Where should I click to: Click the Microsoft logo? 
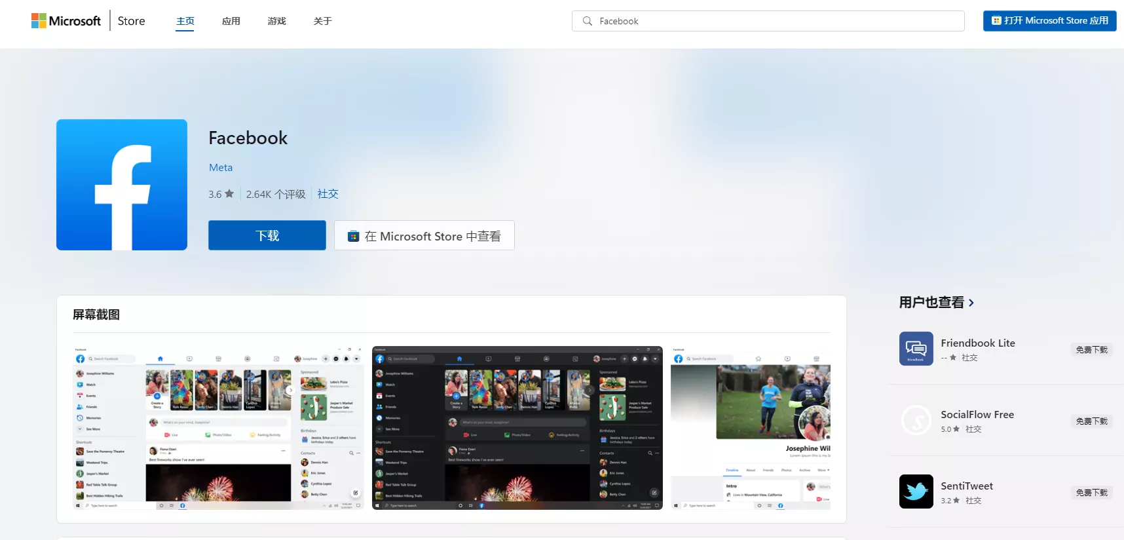66,21
